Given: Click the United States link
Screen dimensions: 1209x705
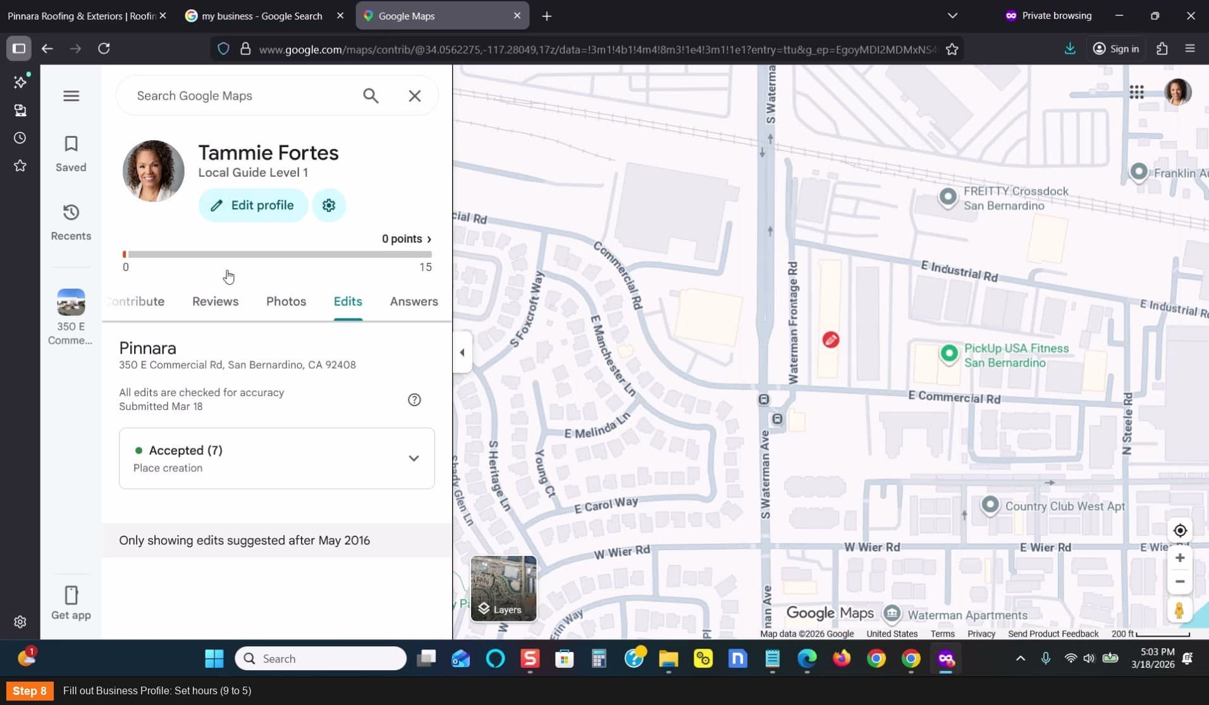Looking at the screenshot, I should pyautogui.click(x=892, y=634).
